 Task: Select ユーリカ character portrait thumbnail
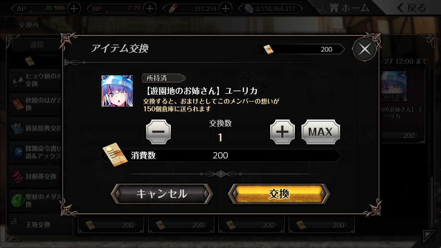click(x=117, y=91)
